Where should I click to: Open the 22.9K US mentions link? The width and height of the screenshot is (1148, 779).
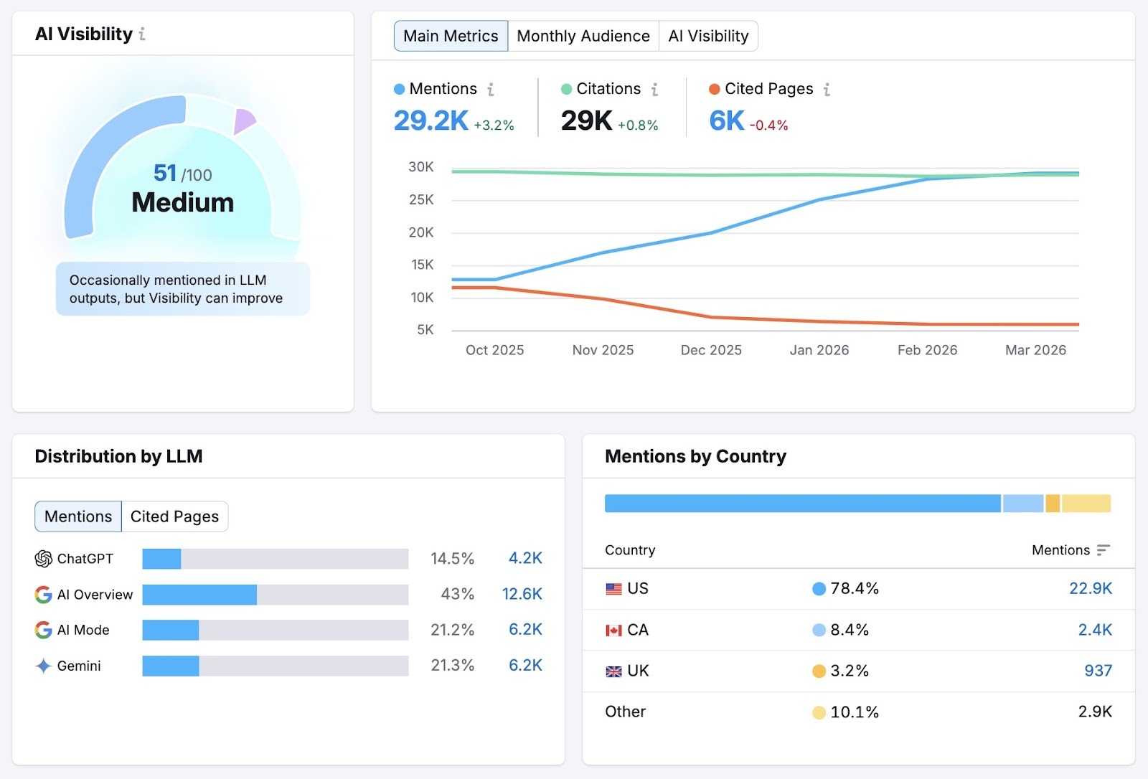[1090, 588]
